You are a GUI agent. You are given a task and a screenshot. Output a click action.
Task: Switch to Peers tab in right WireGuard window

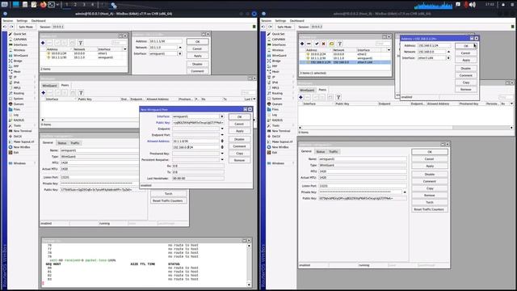pyautogui.click(x=322, y=90)
